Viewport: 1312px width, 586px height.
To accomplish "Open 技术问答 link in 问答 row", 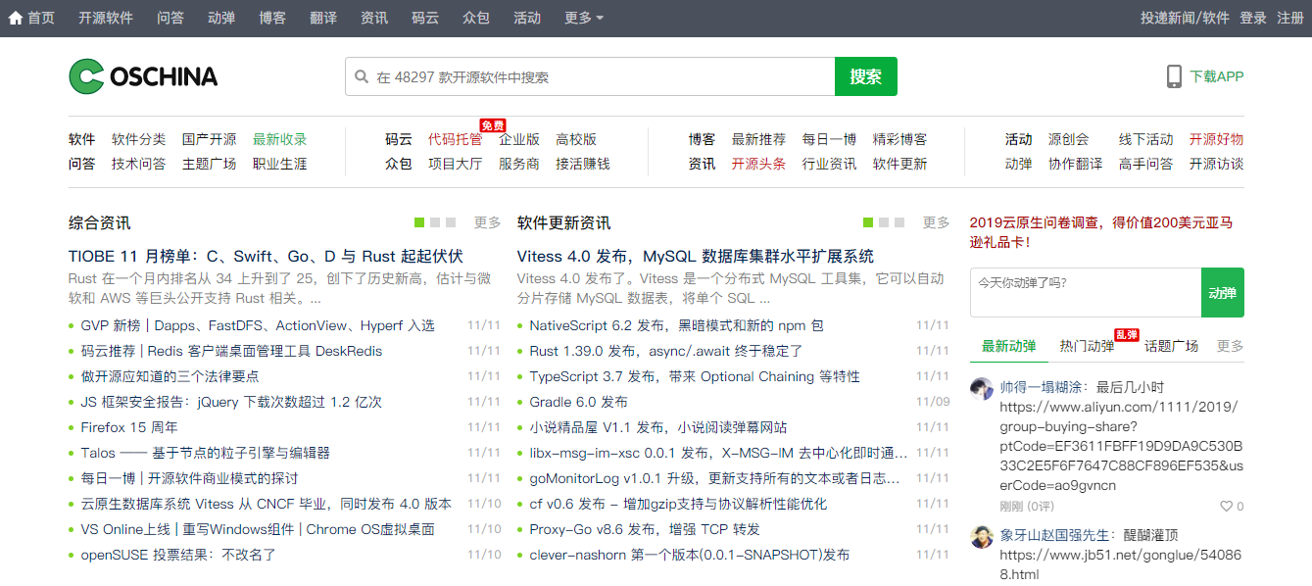I will pyautogui.click(x=139, y=164).
